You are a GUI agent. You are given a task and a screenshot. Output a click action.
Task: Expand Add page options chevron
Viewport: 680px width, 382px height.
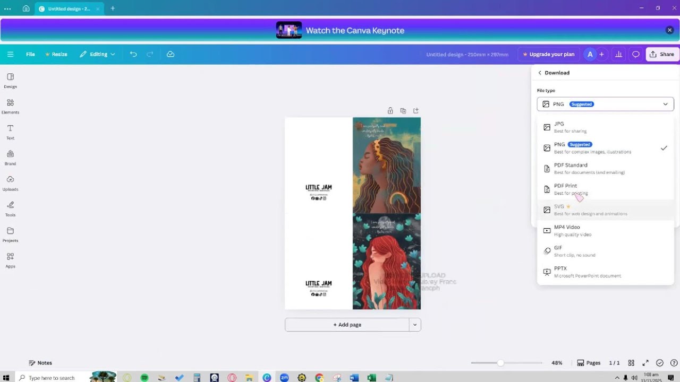pos(415,325)
